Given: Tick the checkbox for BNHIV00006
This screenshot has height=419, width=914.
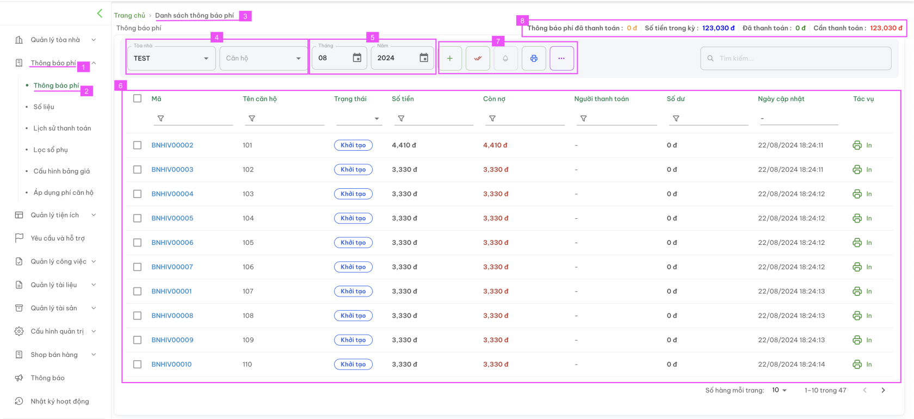Looking at the screenshot, I should [137, 243].
